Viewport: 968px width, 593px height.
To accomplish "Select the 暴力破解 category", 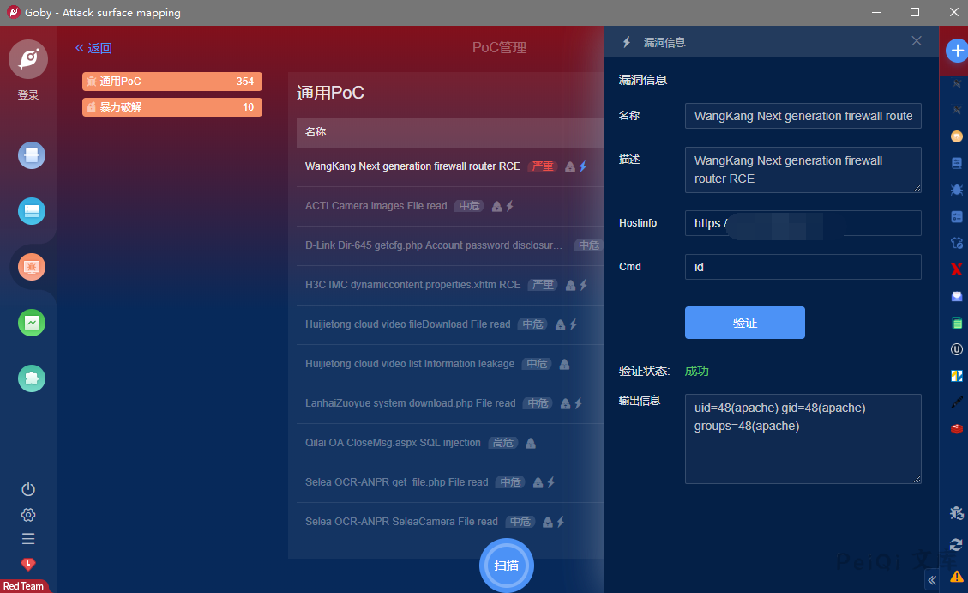I will (x=172, y=107).
